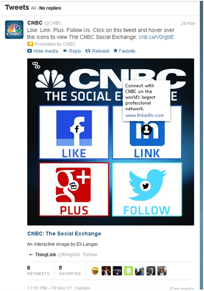Click the Reply arrow icon
The width and height of the screenshot is (204, 291).
coord(65,51)
